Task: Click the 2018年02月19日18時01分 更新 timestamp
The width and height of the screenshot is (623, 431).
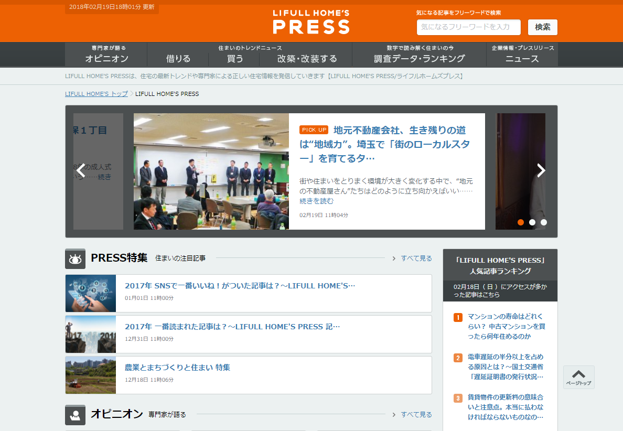Action: point(112,7)
